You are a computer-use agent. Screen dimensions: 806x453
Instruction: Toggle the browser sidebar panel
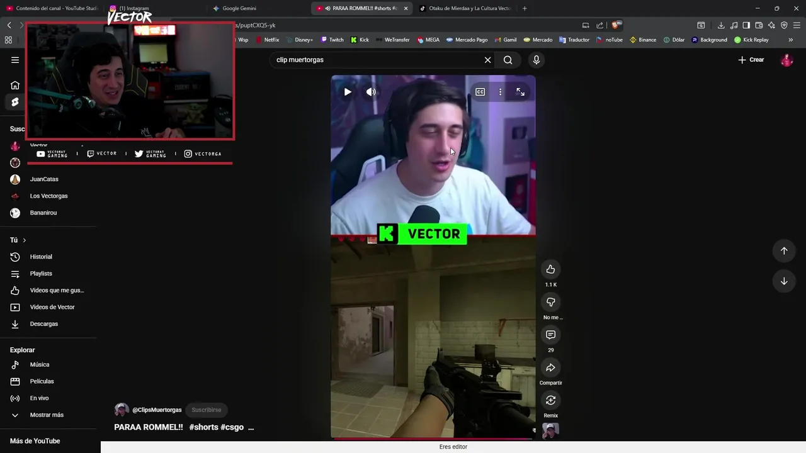click(x=746, y=25)
